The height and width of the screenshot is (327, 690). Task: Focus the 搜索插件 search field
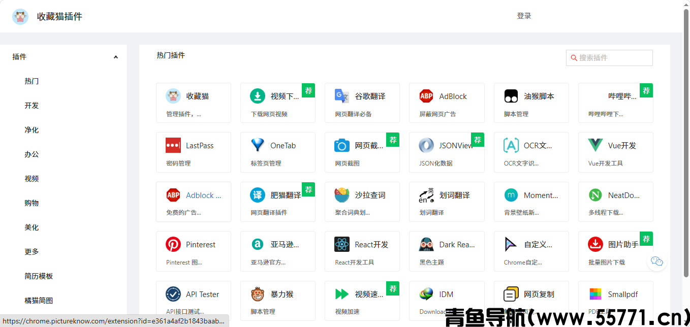(609, 58)
